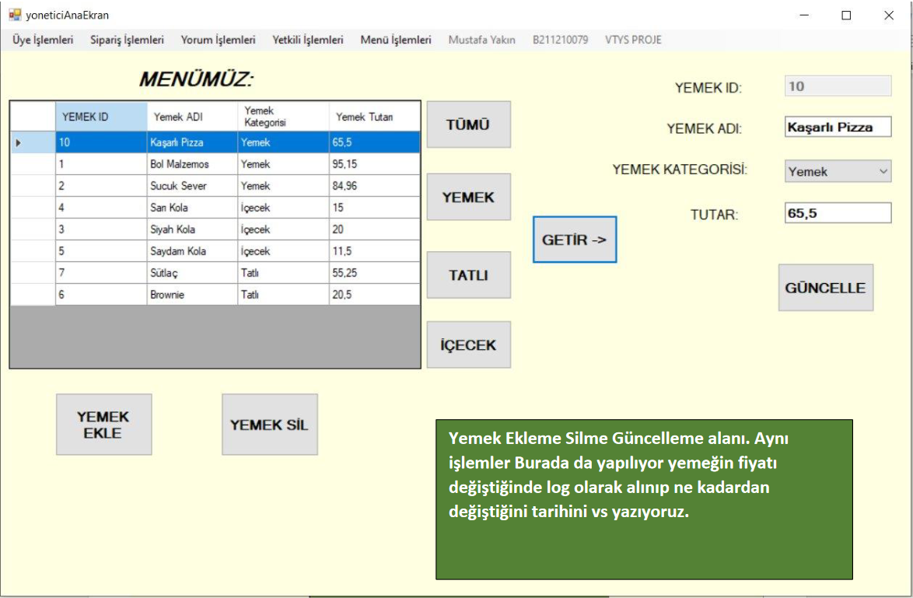
Task: Open the Yetkili İşlemleri menu
Action: click(x=307, y=40)
